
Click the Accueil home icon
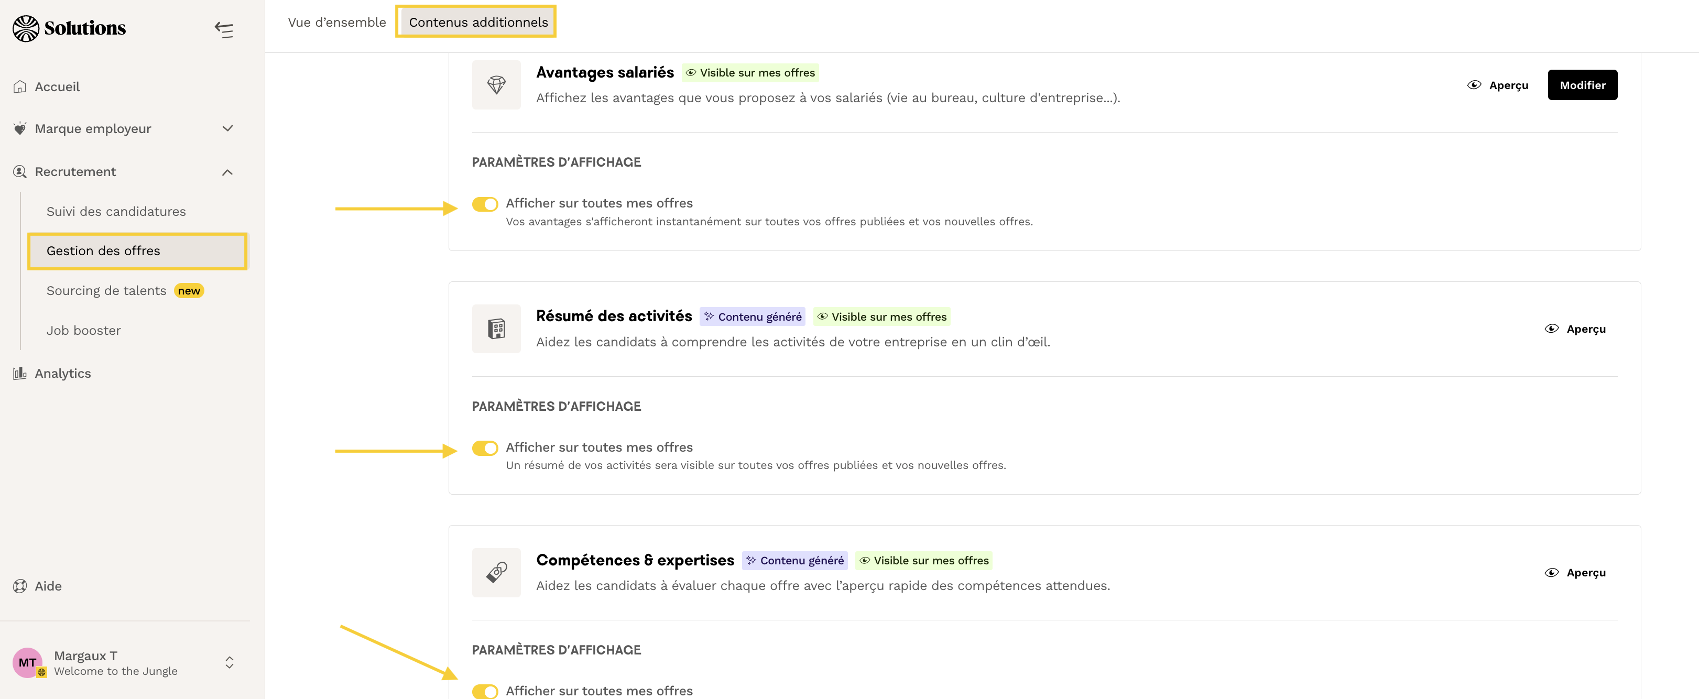coord(20,86)
